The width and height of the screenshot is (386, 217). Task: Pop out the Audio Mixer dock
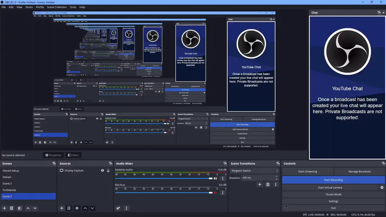click(x=225, y=164)
